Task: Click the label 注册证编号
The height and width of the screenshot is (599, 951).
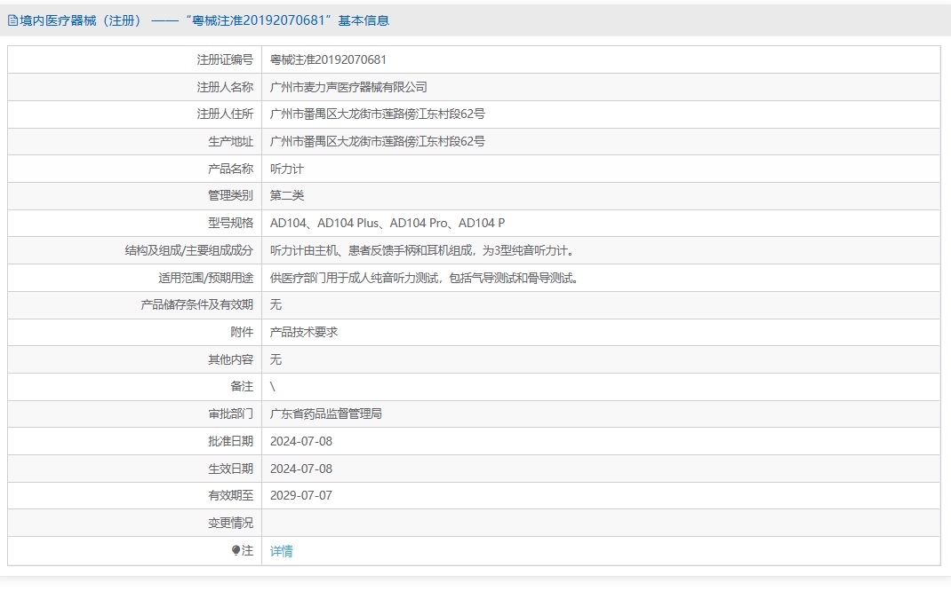Action: tap(225, 59)
